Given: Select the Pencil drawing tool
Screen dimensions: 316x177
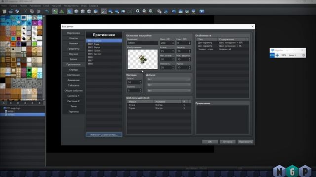Looking at the screenshot, I should click(x=104, y=11).
